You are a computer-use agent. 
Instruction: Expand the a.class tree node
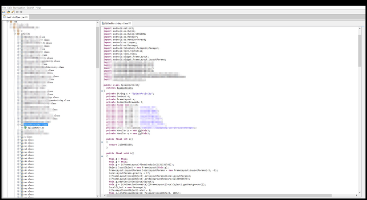pos(18,137)
